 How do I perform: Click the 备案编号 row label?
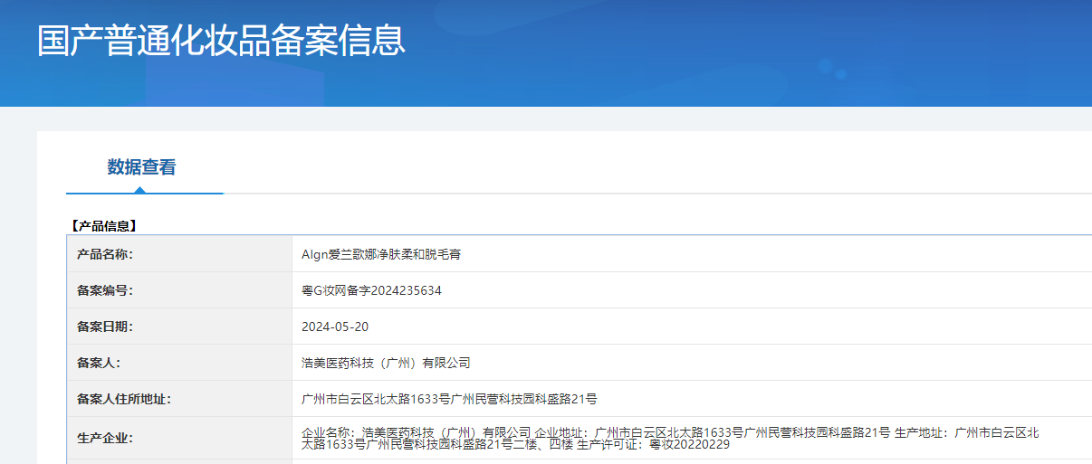point(105,290)
